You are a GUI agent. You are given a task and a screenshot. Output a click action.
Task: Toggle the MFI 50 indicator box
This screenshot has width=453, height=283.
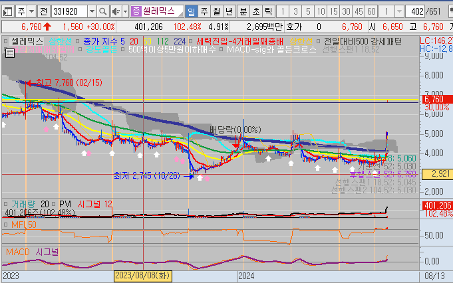(5, 225)
